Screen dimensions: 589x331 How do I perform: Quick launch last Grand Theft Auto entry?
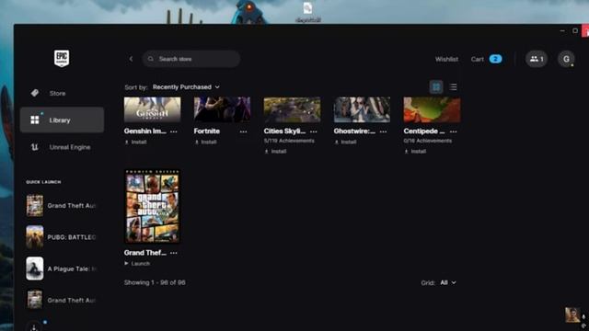(x=62, y=301)
